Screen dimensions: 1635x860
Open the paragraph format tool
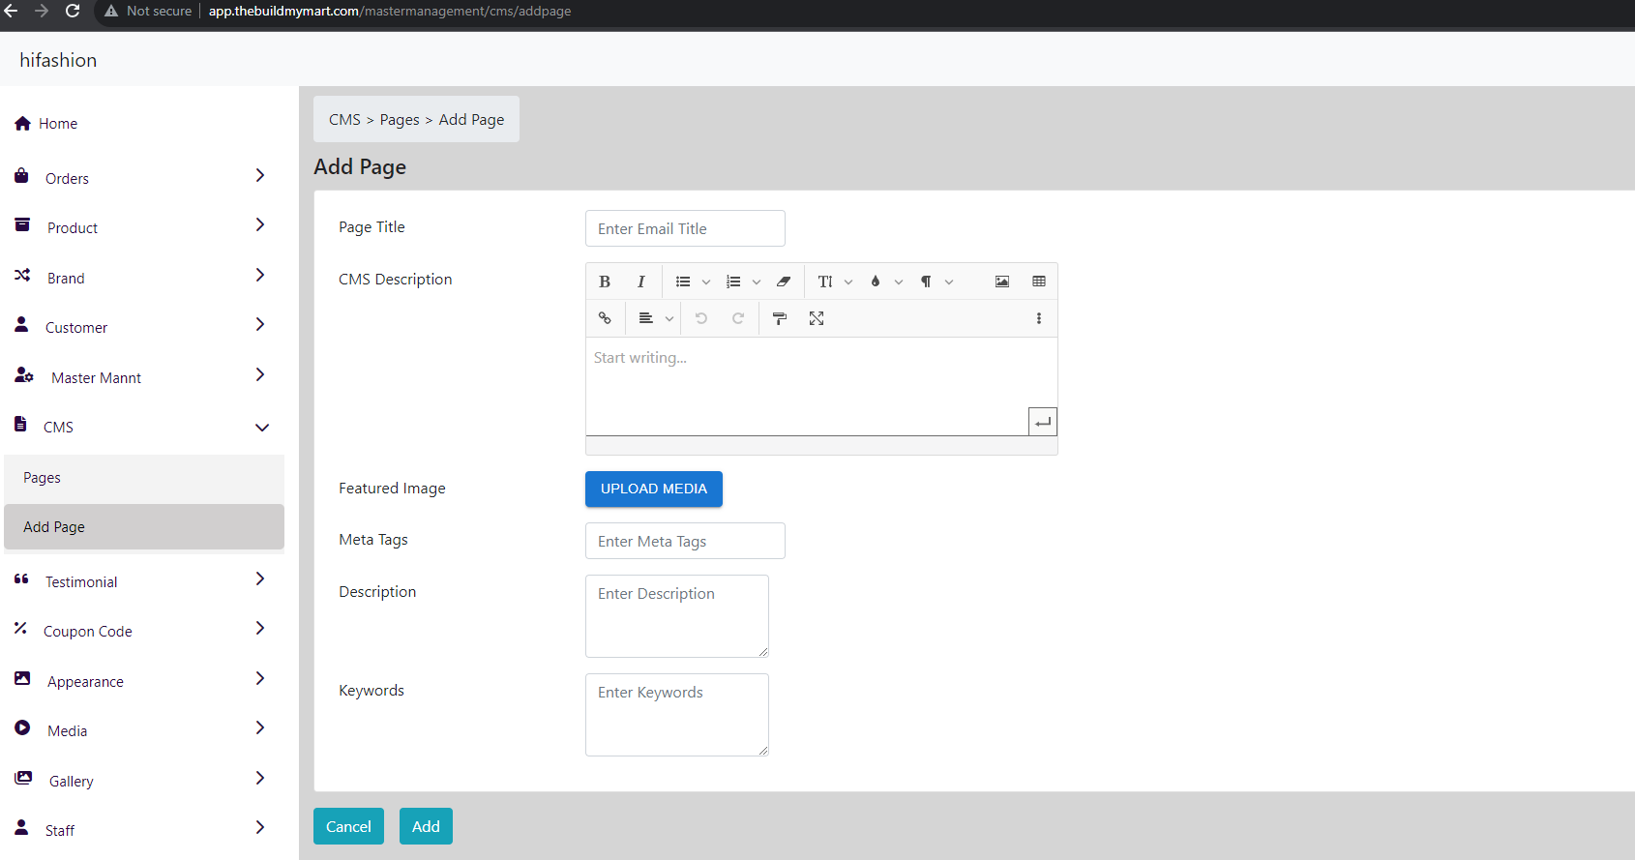926,282
